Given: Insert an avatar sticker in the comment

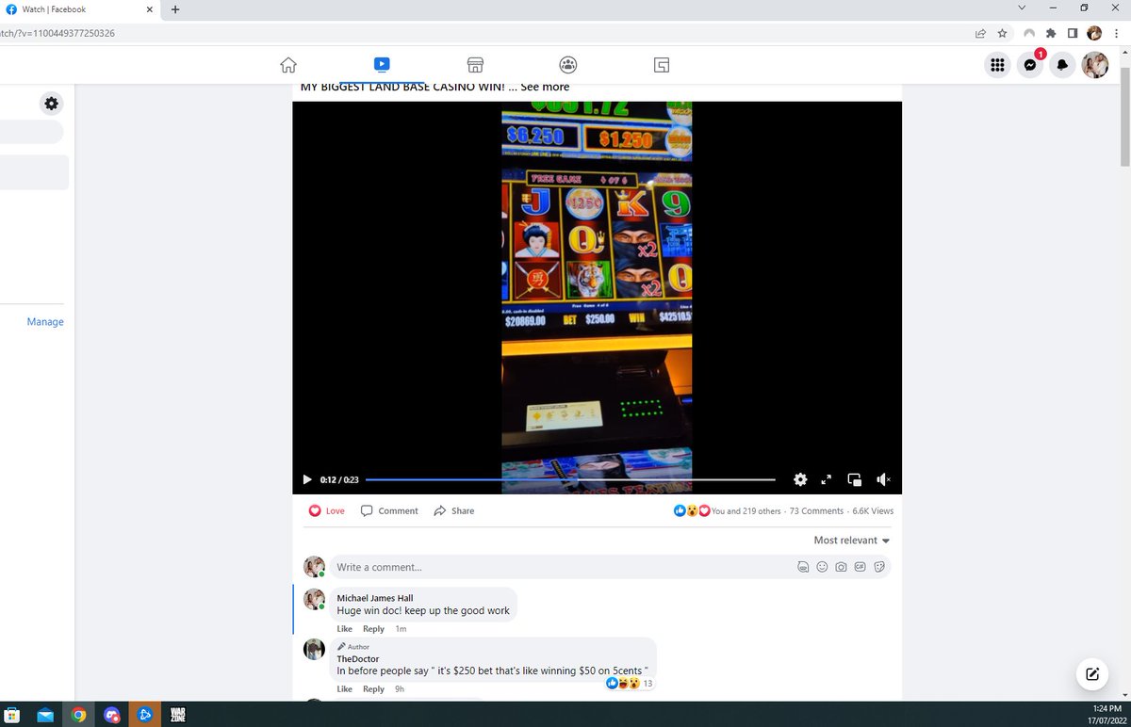Looking at the screenshot, I should pyautogui.click(x=803, y=567).
